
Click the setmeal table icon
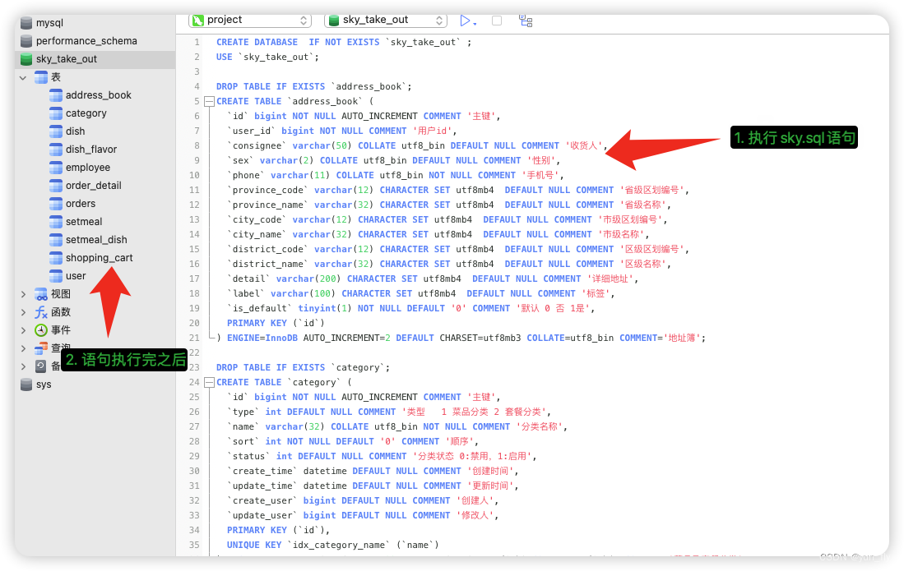tap(56, 222)
